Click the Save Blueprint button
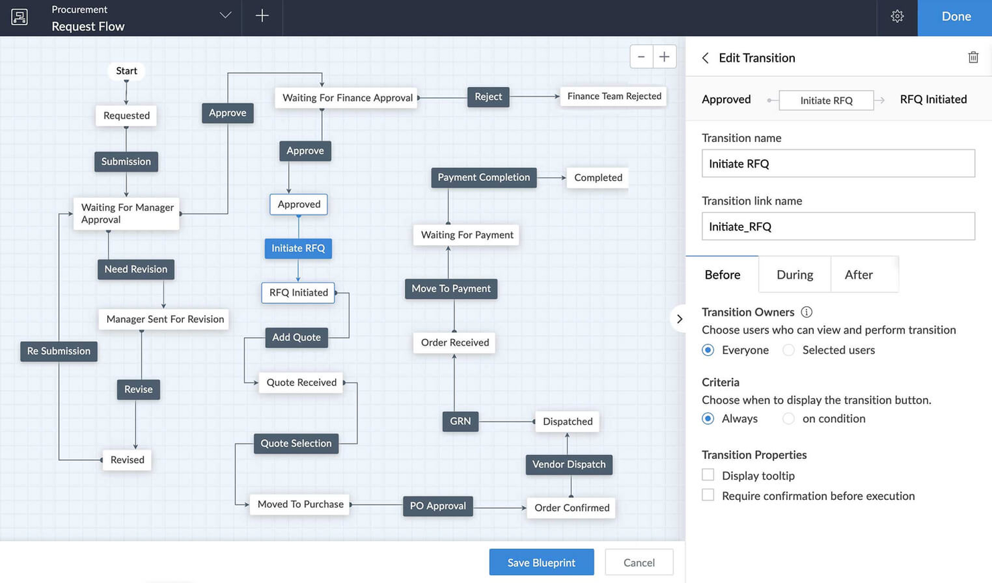 tap(541, 562)
